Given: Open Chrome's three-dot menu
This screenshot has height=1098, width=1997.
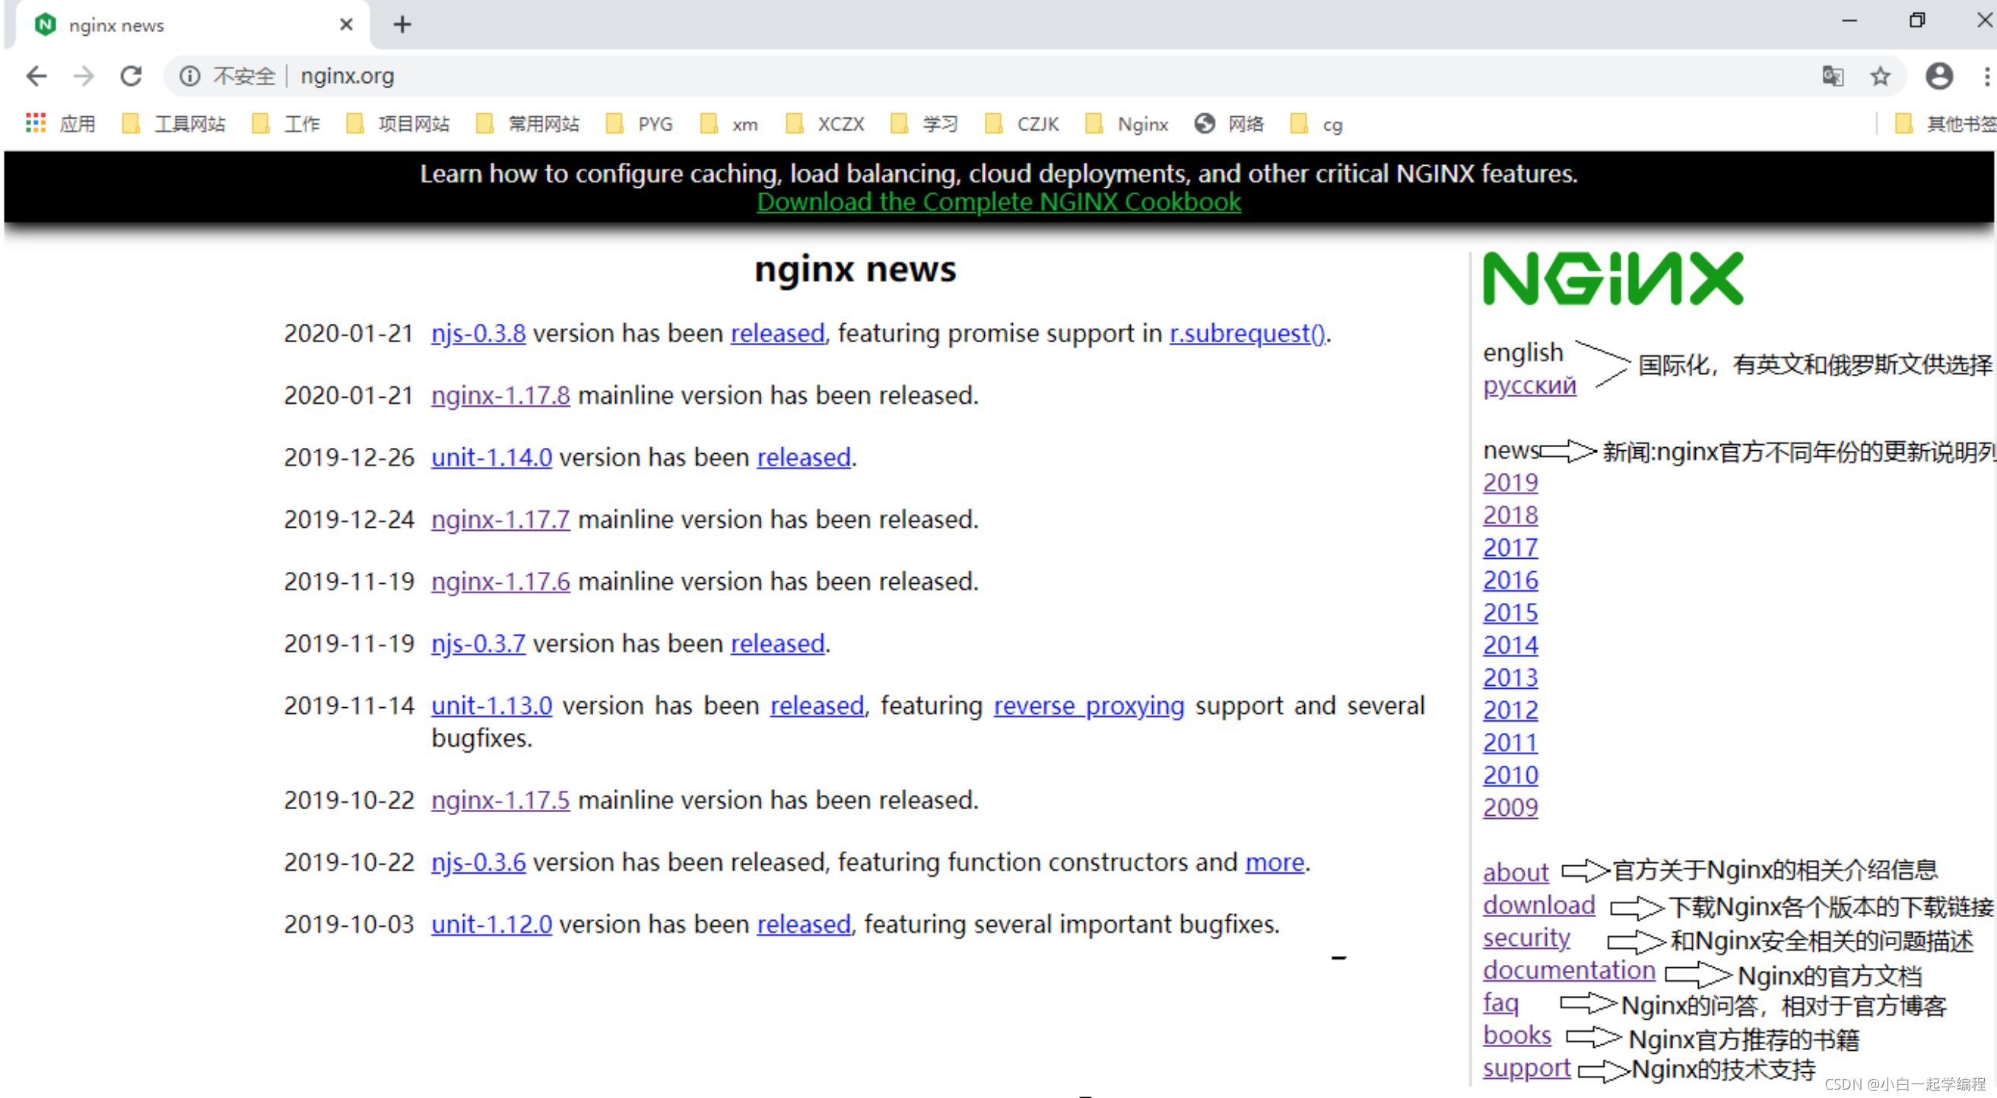Looking at the screenshot, I should tap(1986, 76).
